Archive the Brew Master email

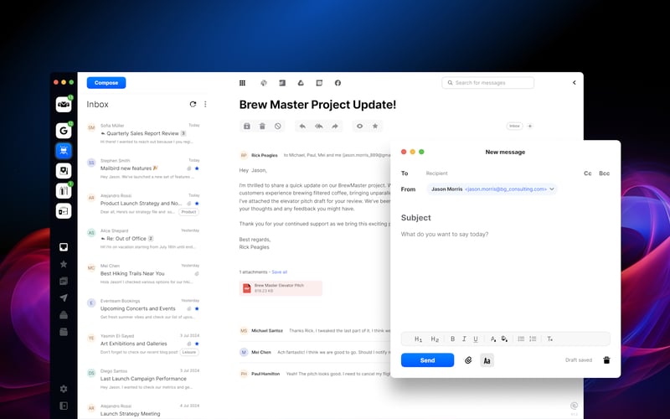pos(247,127)
